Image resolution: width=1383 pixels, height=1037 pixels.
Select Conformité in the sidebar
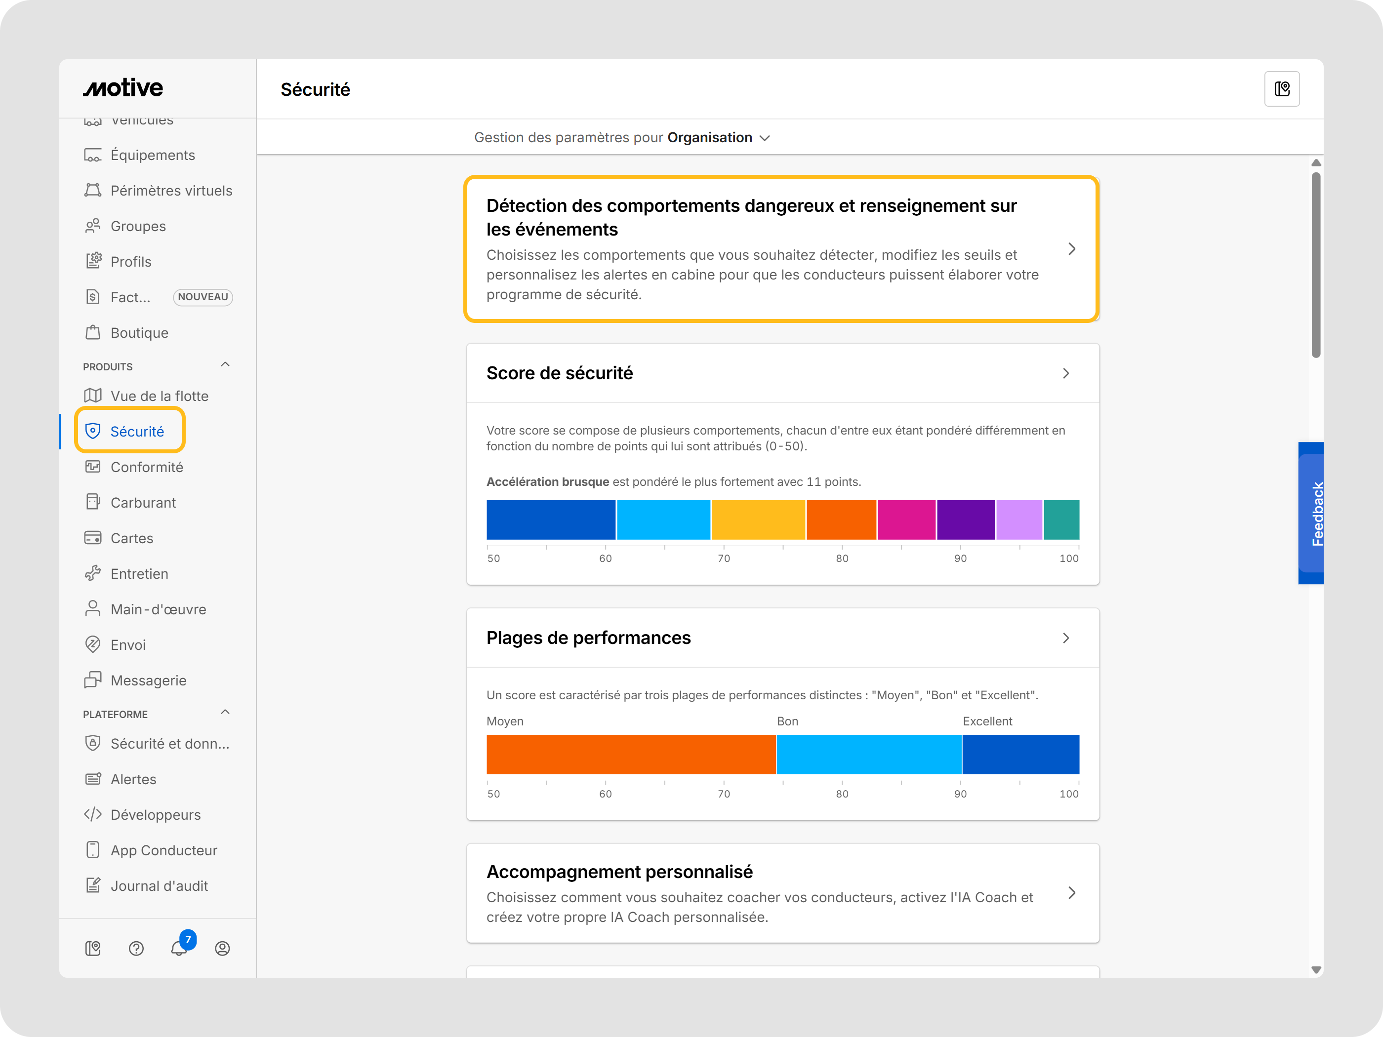pyautogui.click(x=146, y=467)
